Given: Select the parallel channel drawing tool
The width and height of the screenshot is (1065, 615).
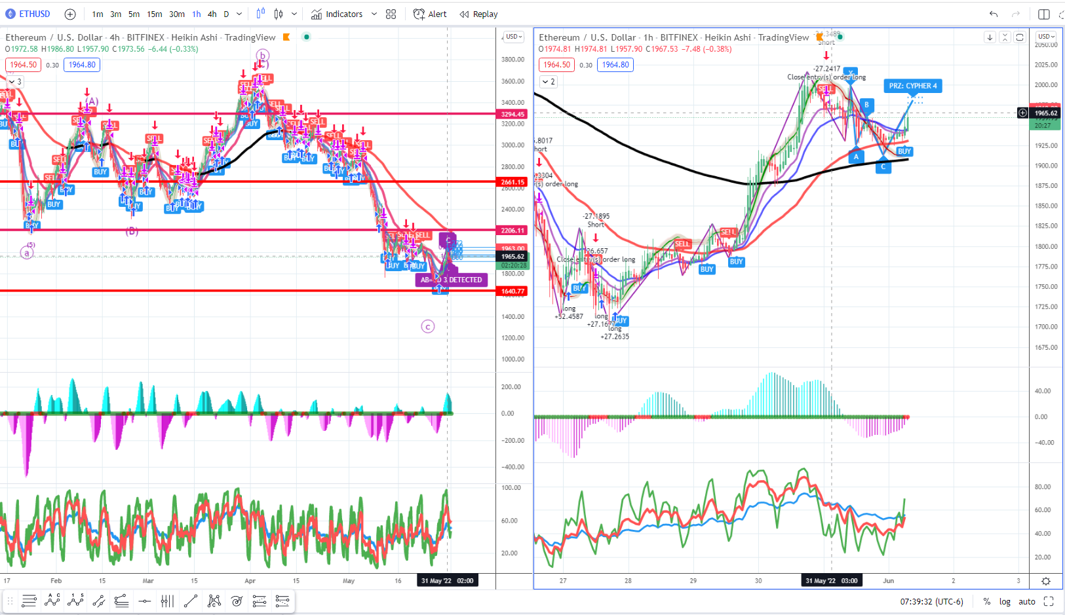Looking at the screenshot, I should [x=98, y=601].
